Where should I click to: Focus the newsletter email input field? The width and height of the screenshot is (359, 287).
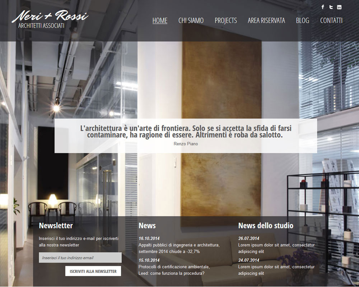(80, 258)
